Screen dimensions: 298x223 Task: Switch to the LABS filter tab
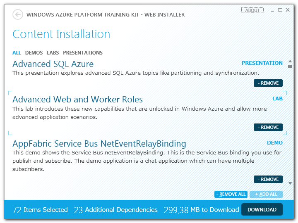pos(53,53)
